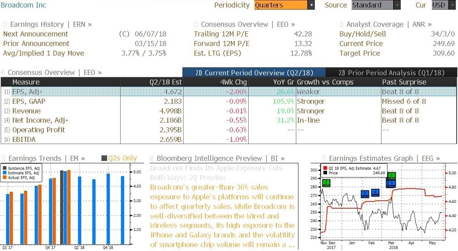Screen dimensions: 458x251
Task: Select the EPS, Adj+ row
Action: point(229,92)
